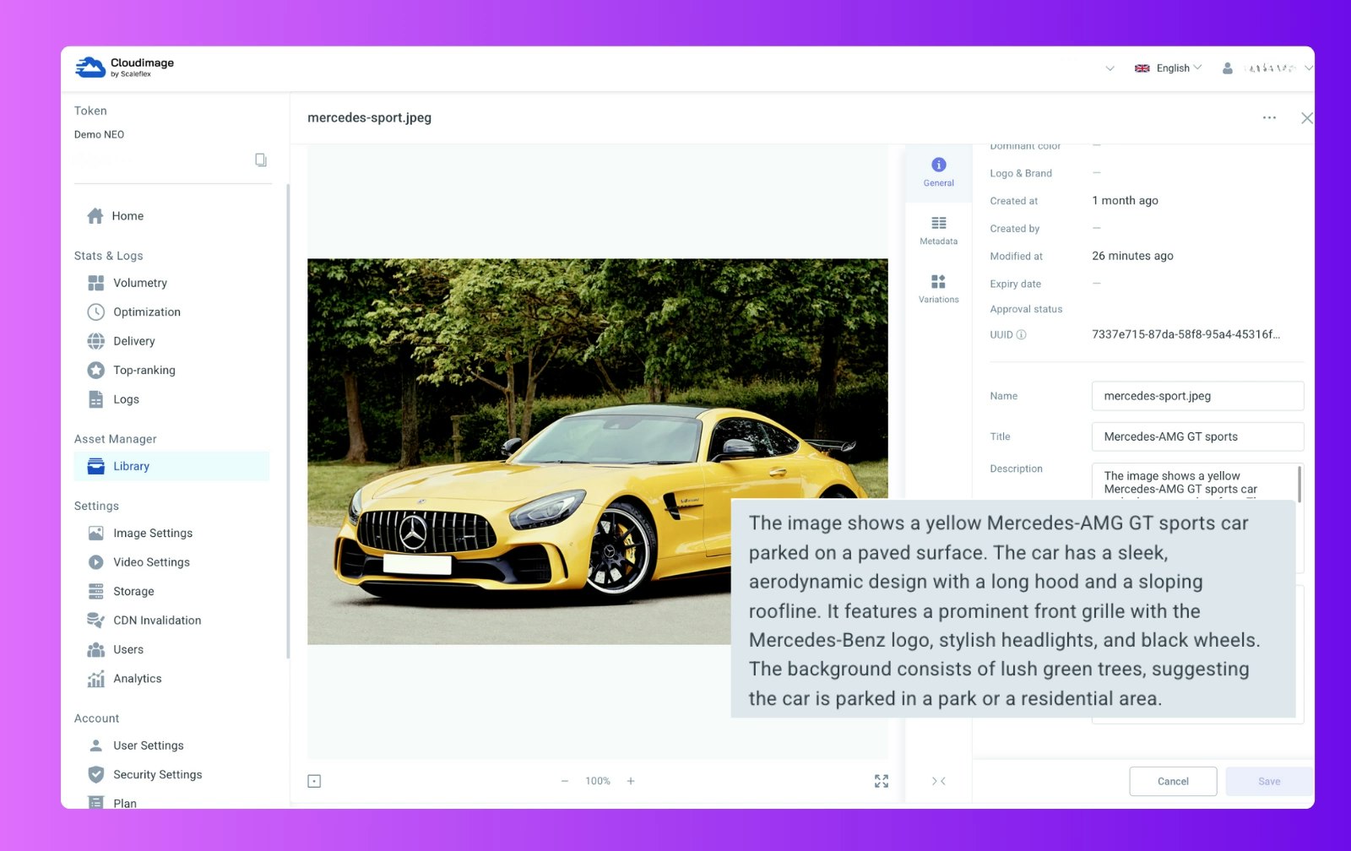Switch to the Metadata tab

point(938,230)
